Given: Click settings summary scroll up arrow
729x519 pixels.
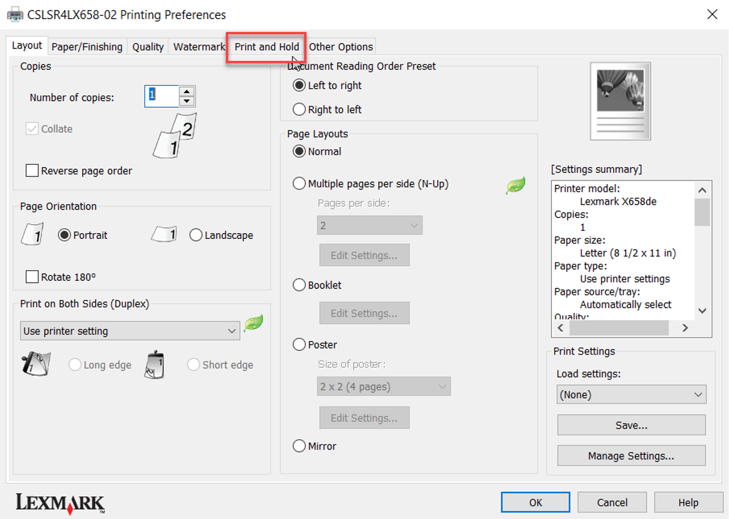Looking at the screenshot, I should (x=702, y=190).
